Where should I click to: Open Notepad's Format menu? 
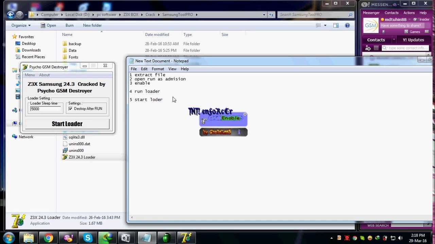[x=158, y=69]
